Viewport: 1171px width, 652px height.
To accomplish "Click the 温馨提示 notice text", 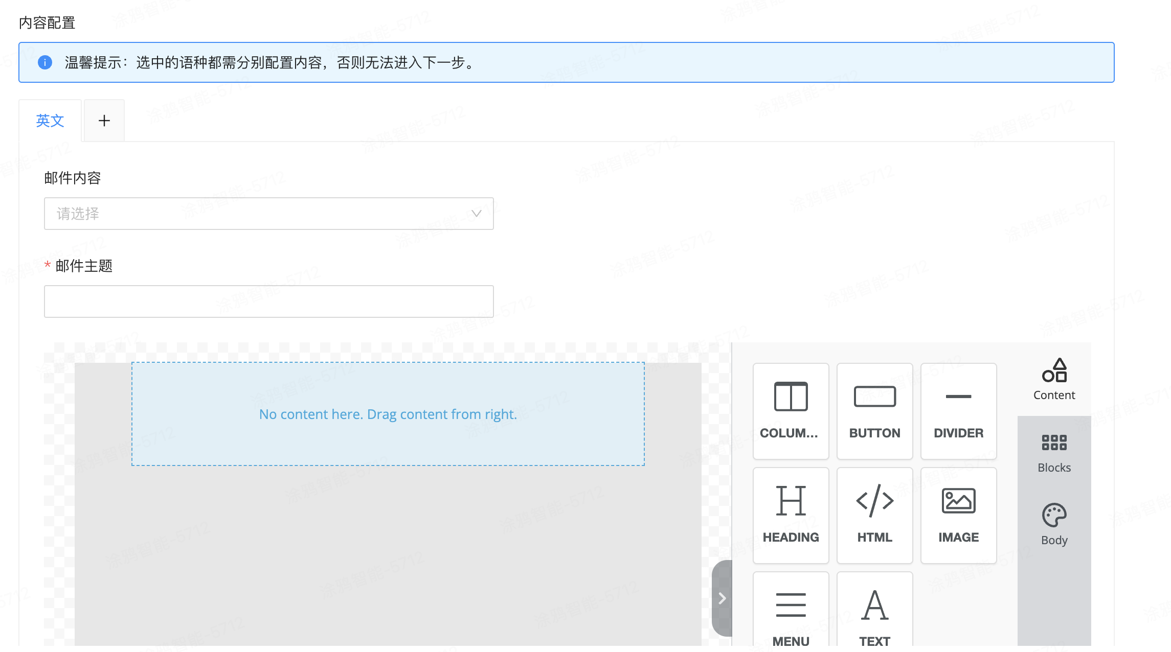I will tap(272, 62).
